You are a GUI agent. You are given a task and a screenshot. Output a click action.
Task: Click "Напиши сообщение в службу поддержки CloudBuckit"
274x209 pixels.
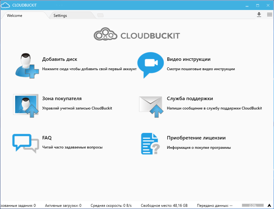214,108
